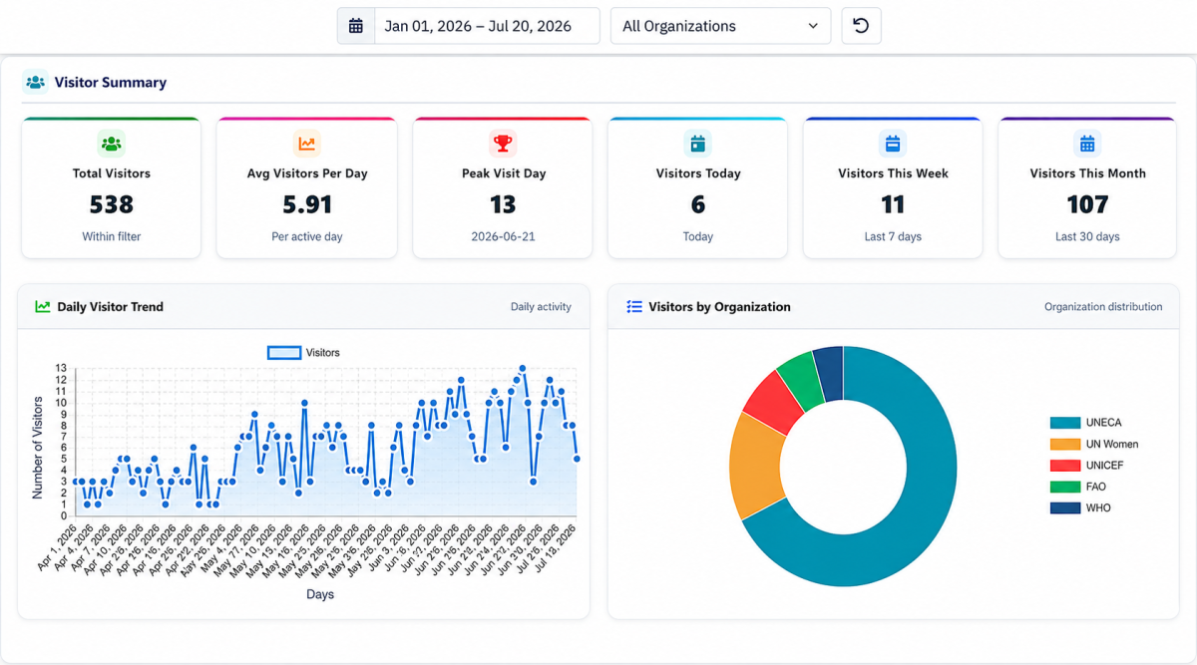Click the red Peak Visit Day trophy icon
This screenshot has width=1197, height=665.
tap(503, 144)
